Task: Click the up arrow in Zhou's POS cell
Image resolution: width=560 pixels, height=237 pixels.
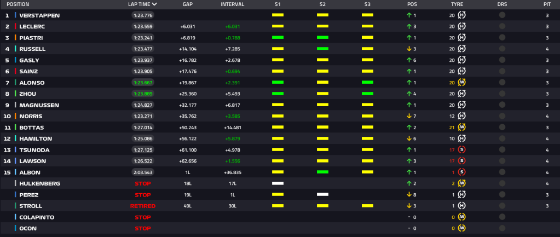Action: tap(409, 94)
